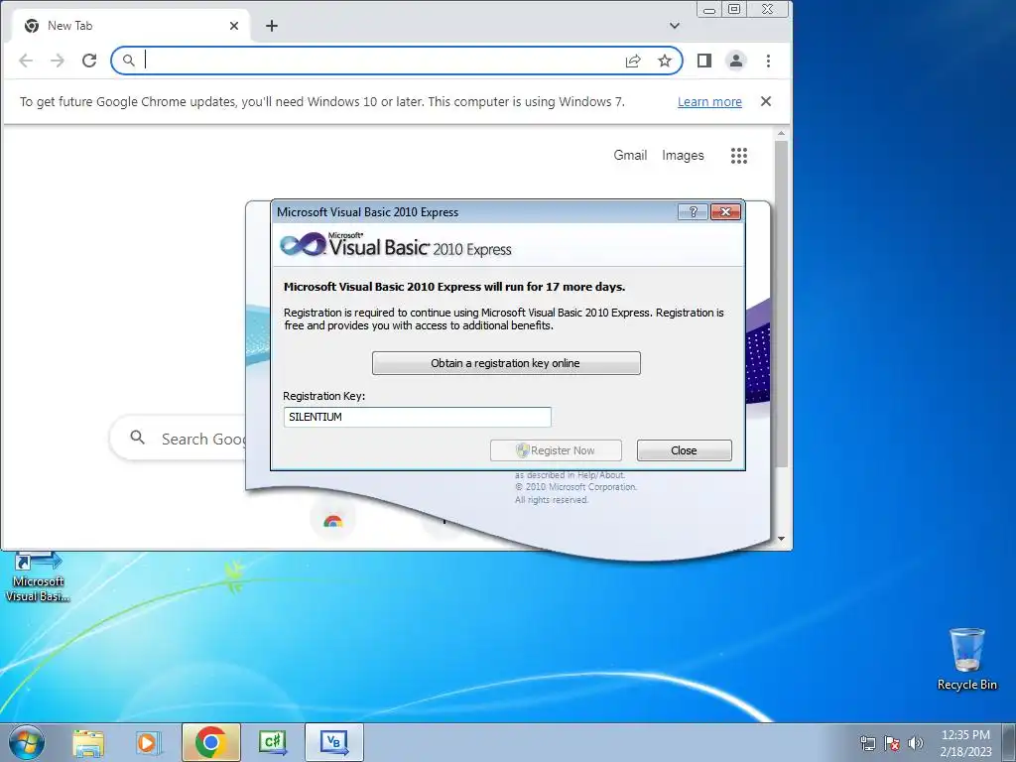Expand the tab search chevron
This screenshot has height=762, width=1016.
pyautogui.click(x=675, y=26)
